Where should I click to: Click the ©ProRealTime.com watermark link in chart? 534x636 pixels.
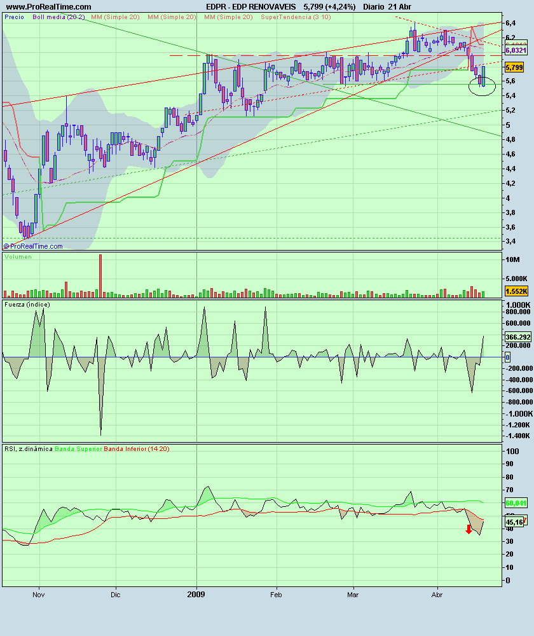click(x=33, y=246)
